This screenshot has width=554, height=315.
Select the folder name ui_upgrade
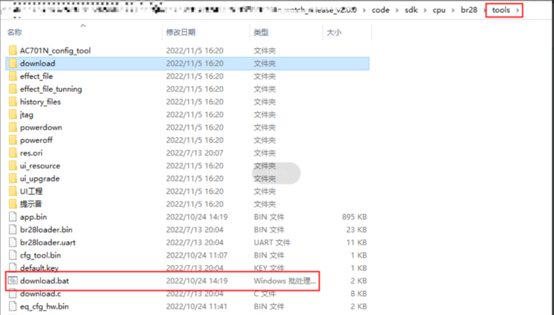(40, 179)
